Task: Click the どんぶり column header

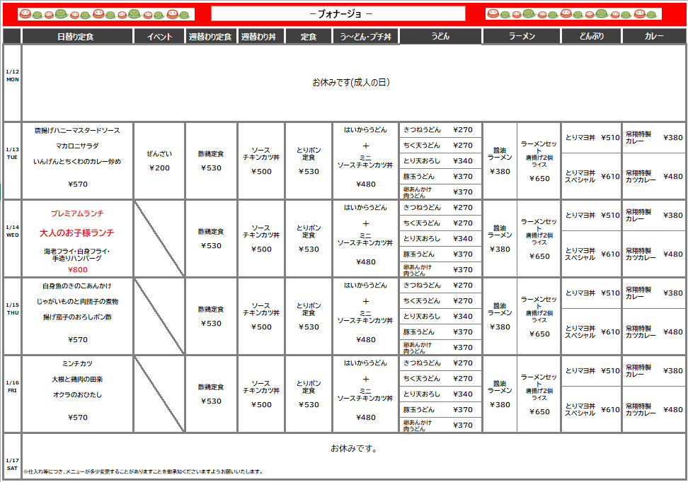Action: [x=591, y=37]
